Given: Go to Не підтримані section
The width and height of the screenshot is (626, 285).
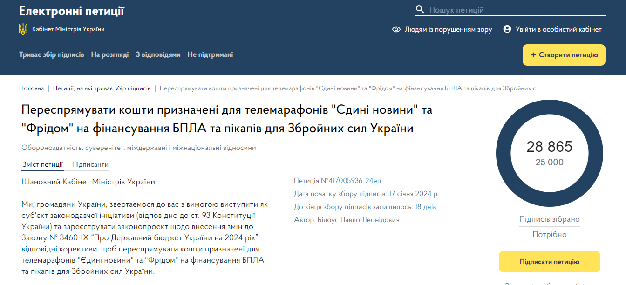Looking at the screenshot, I should (210, 54).
